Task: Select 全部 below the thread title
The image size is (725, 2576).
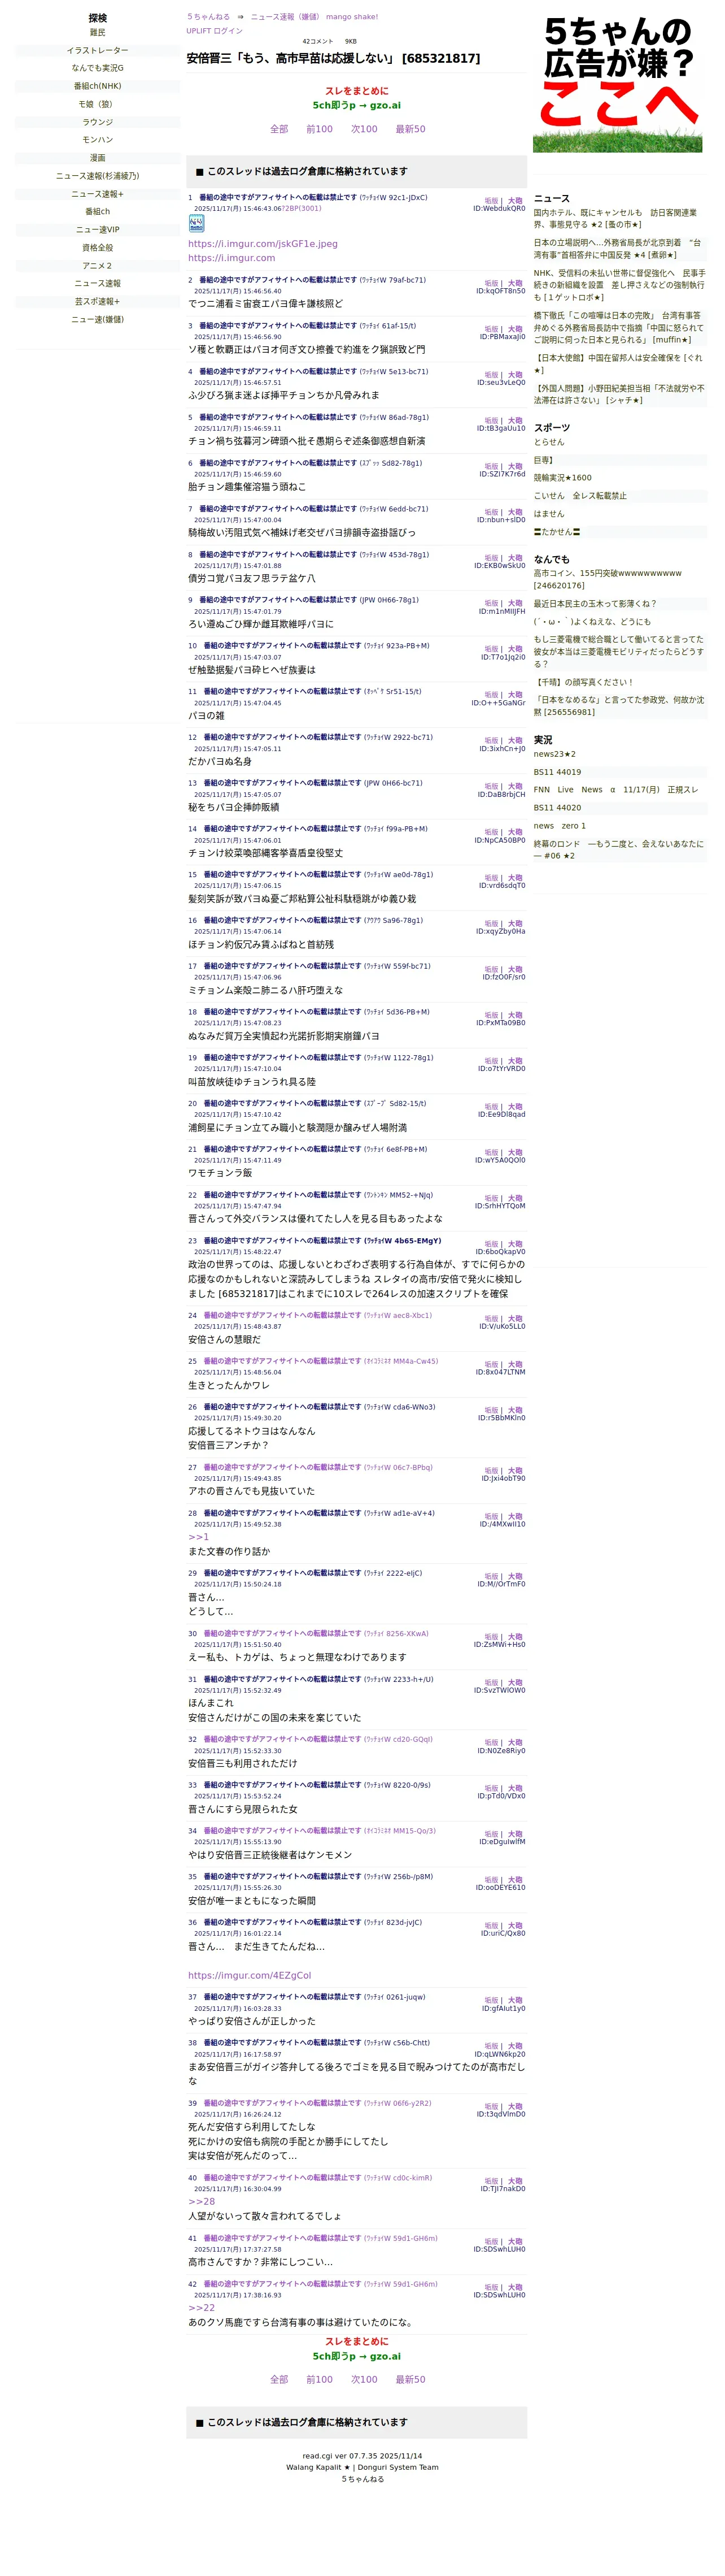Action: tap(279, 129)
